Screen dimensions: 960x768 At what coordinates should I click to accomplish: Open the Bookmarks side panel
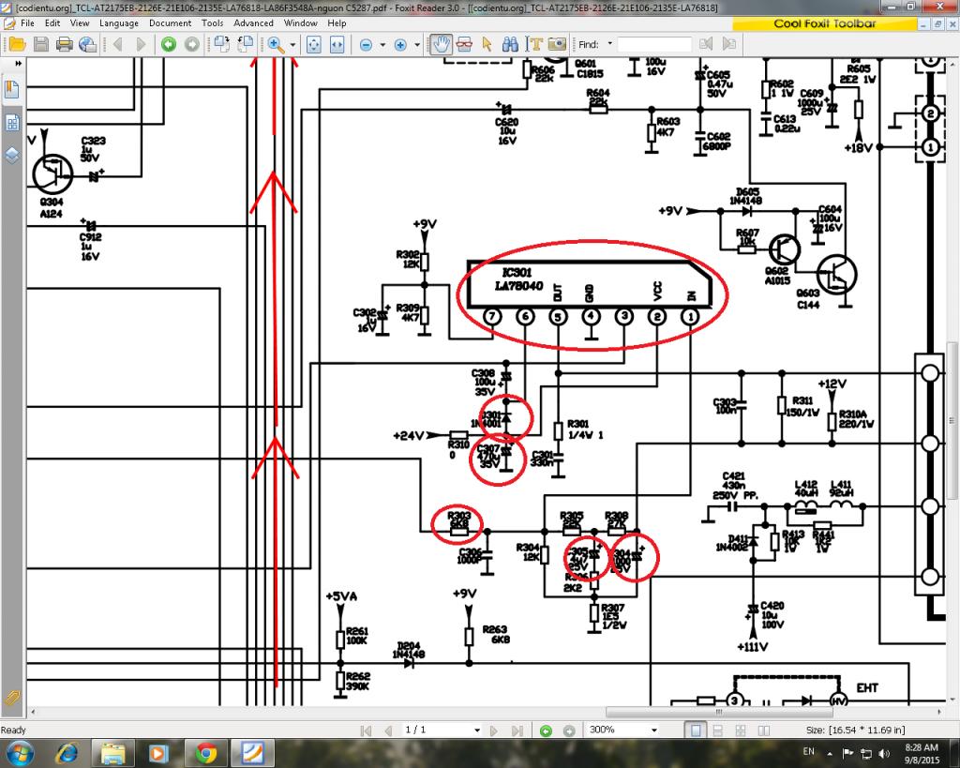click(13, 90)
